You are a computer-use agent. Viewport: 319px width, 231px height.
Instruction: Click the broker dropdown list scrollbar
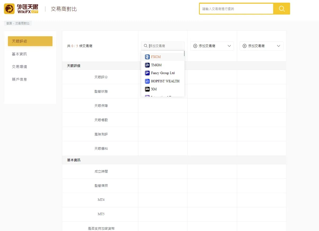point(184,53)
